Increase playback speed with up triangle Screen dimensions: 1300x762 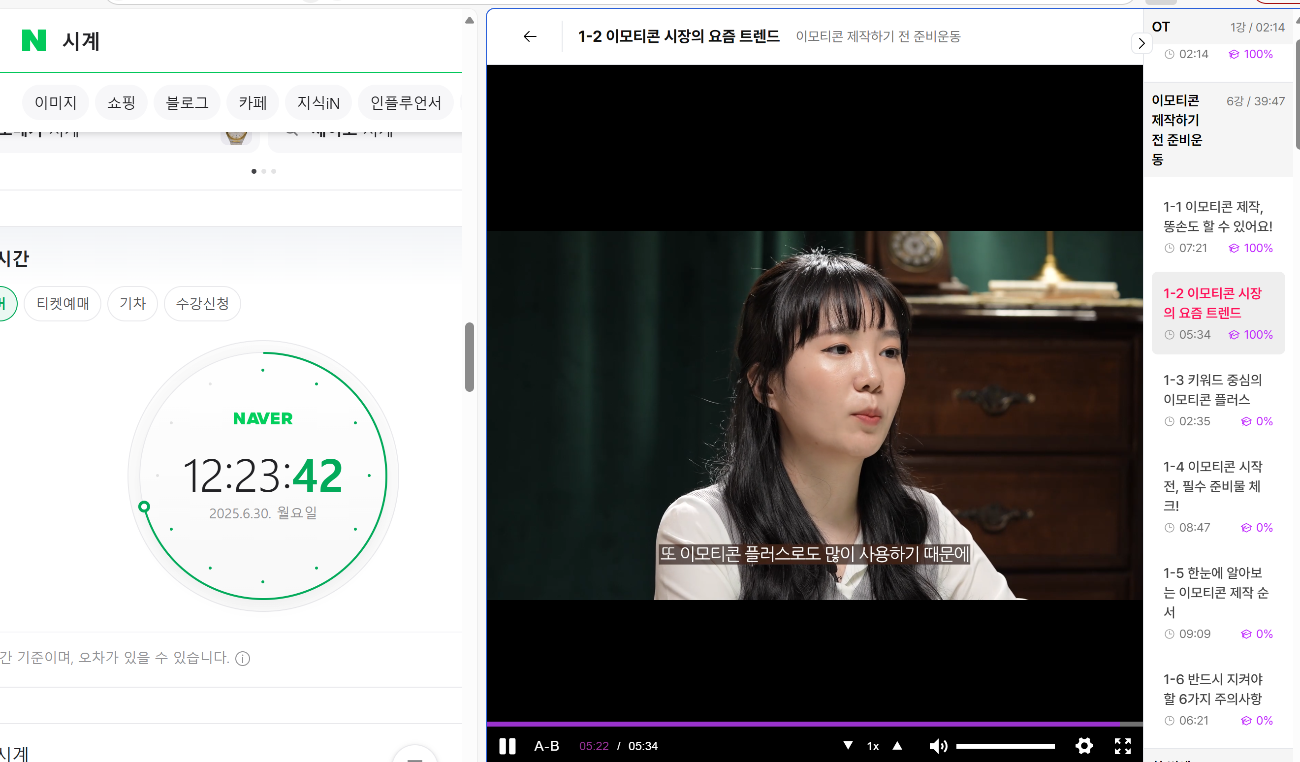tap(897, 745)
